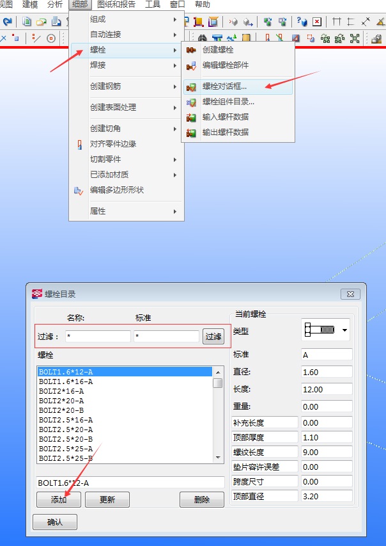Screen dimensions: 386x546
Task: Click the Tekla logo in the Bolt Catalog (螺栓目录) title bar
Action: pyautogui.click(x=37, y=294)
